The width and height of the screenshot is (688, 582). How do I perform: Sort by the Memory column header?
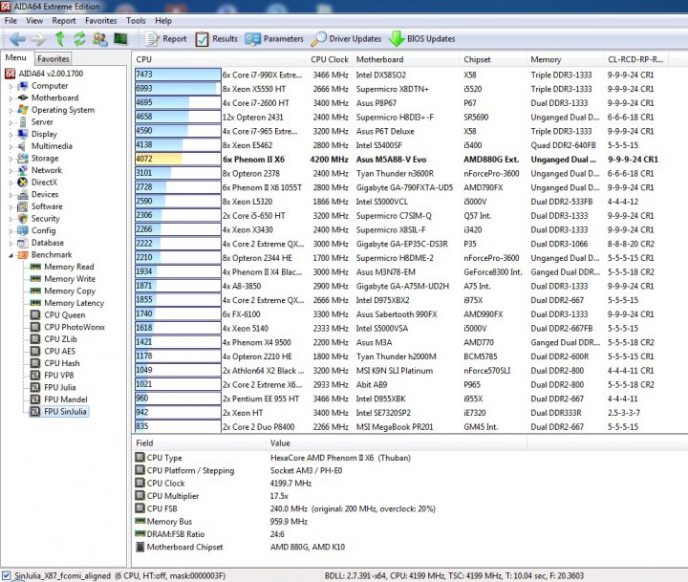click(565, 59)
